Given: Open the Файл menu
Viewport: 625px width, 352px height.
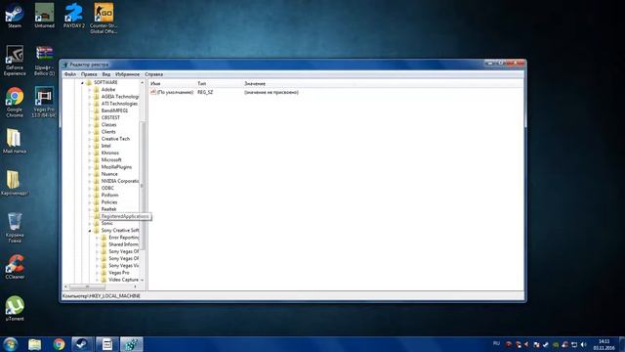Looking at the screenshot, I should click(70, 74).
